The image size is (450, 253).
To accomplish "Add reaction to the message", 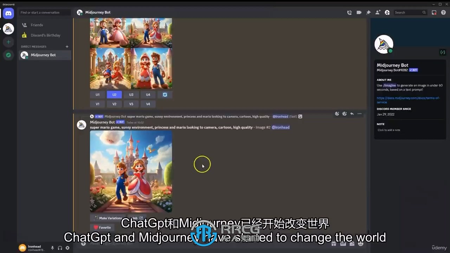I will coord(337,113).
